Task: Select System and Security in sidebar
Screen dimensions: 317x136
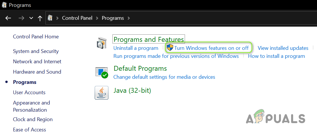Action: click(36, 51)
